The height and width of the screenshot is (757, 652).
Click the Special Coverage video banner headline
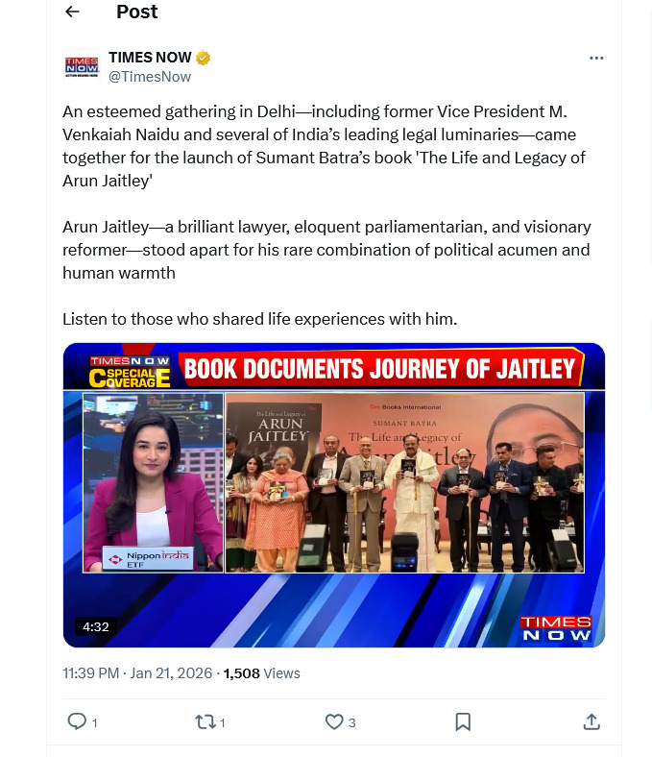point(380,369)
